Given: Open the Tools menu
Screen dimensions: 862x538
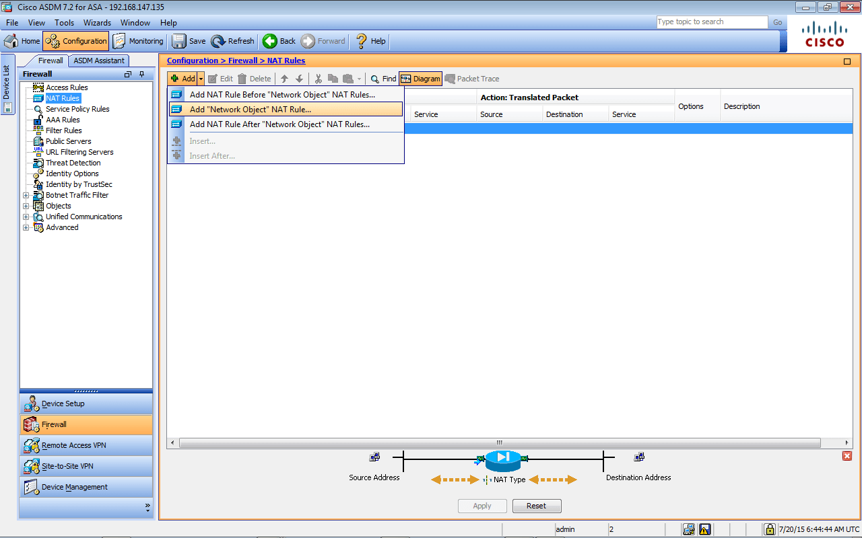Looking at the screenshot, I should pyautogui.click(x=65, y=23).
